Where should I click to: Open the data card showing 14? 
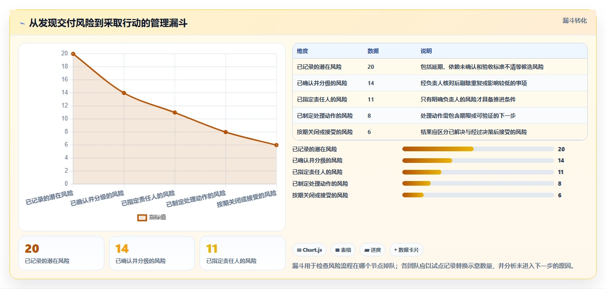point(152,253)
